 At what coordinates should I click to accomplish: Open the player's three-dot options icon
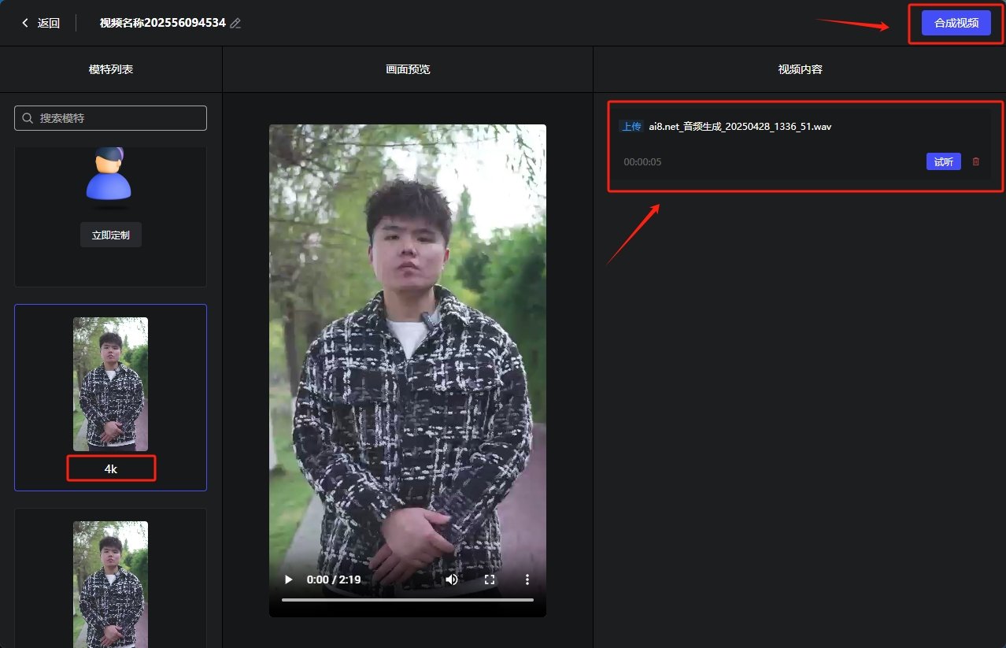click(x=527, y=579)
